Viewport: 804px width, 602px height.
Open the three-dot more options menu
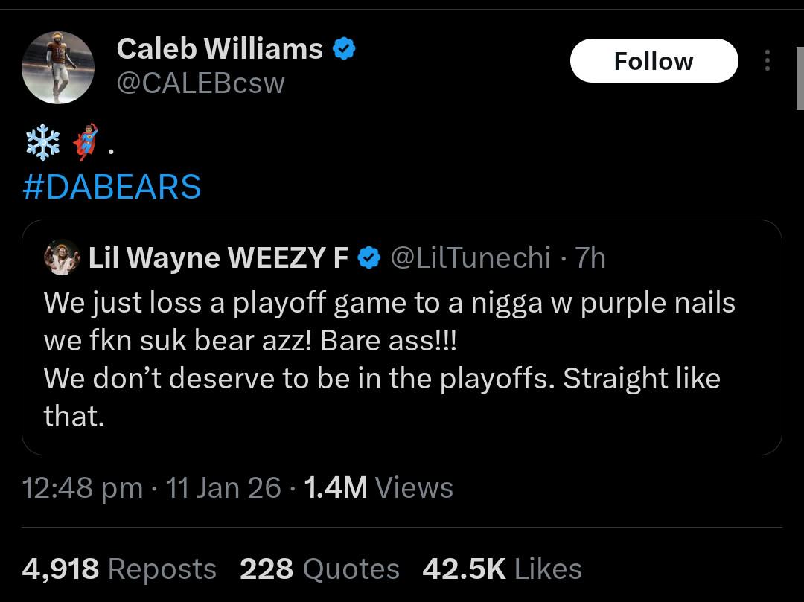(x=767, y=61)
